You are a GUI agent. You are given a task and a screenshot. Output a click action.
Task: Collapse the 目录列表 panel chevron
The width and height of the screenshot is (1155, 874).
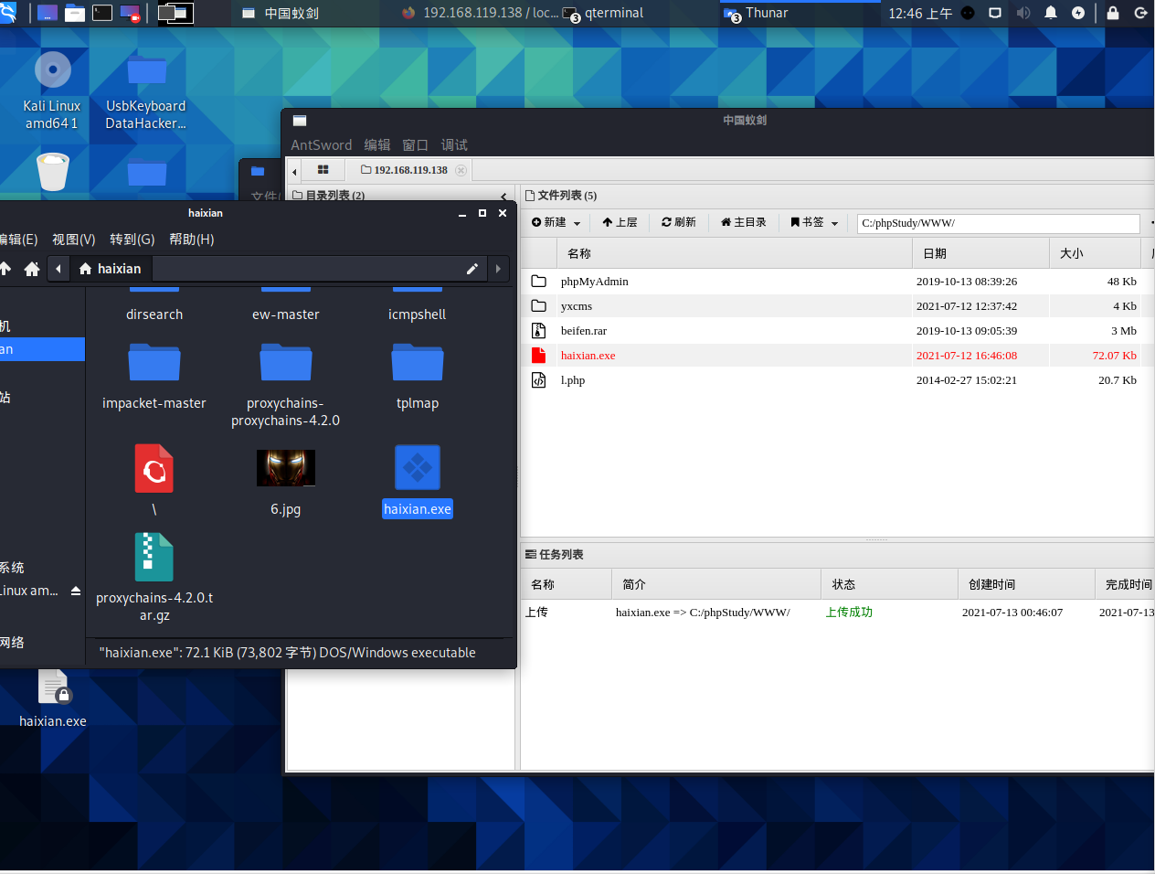click(503, 196)
